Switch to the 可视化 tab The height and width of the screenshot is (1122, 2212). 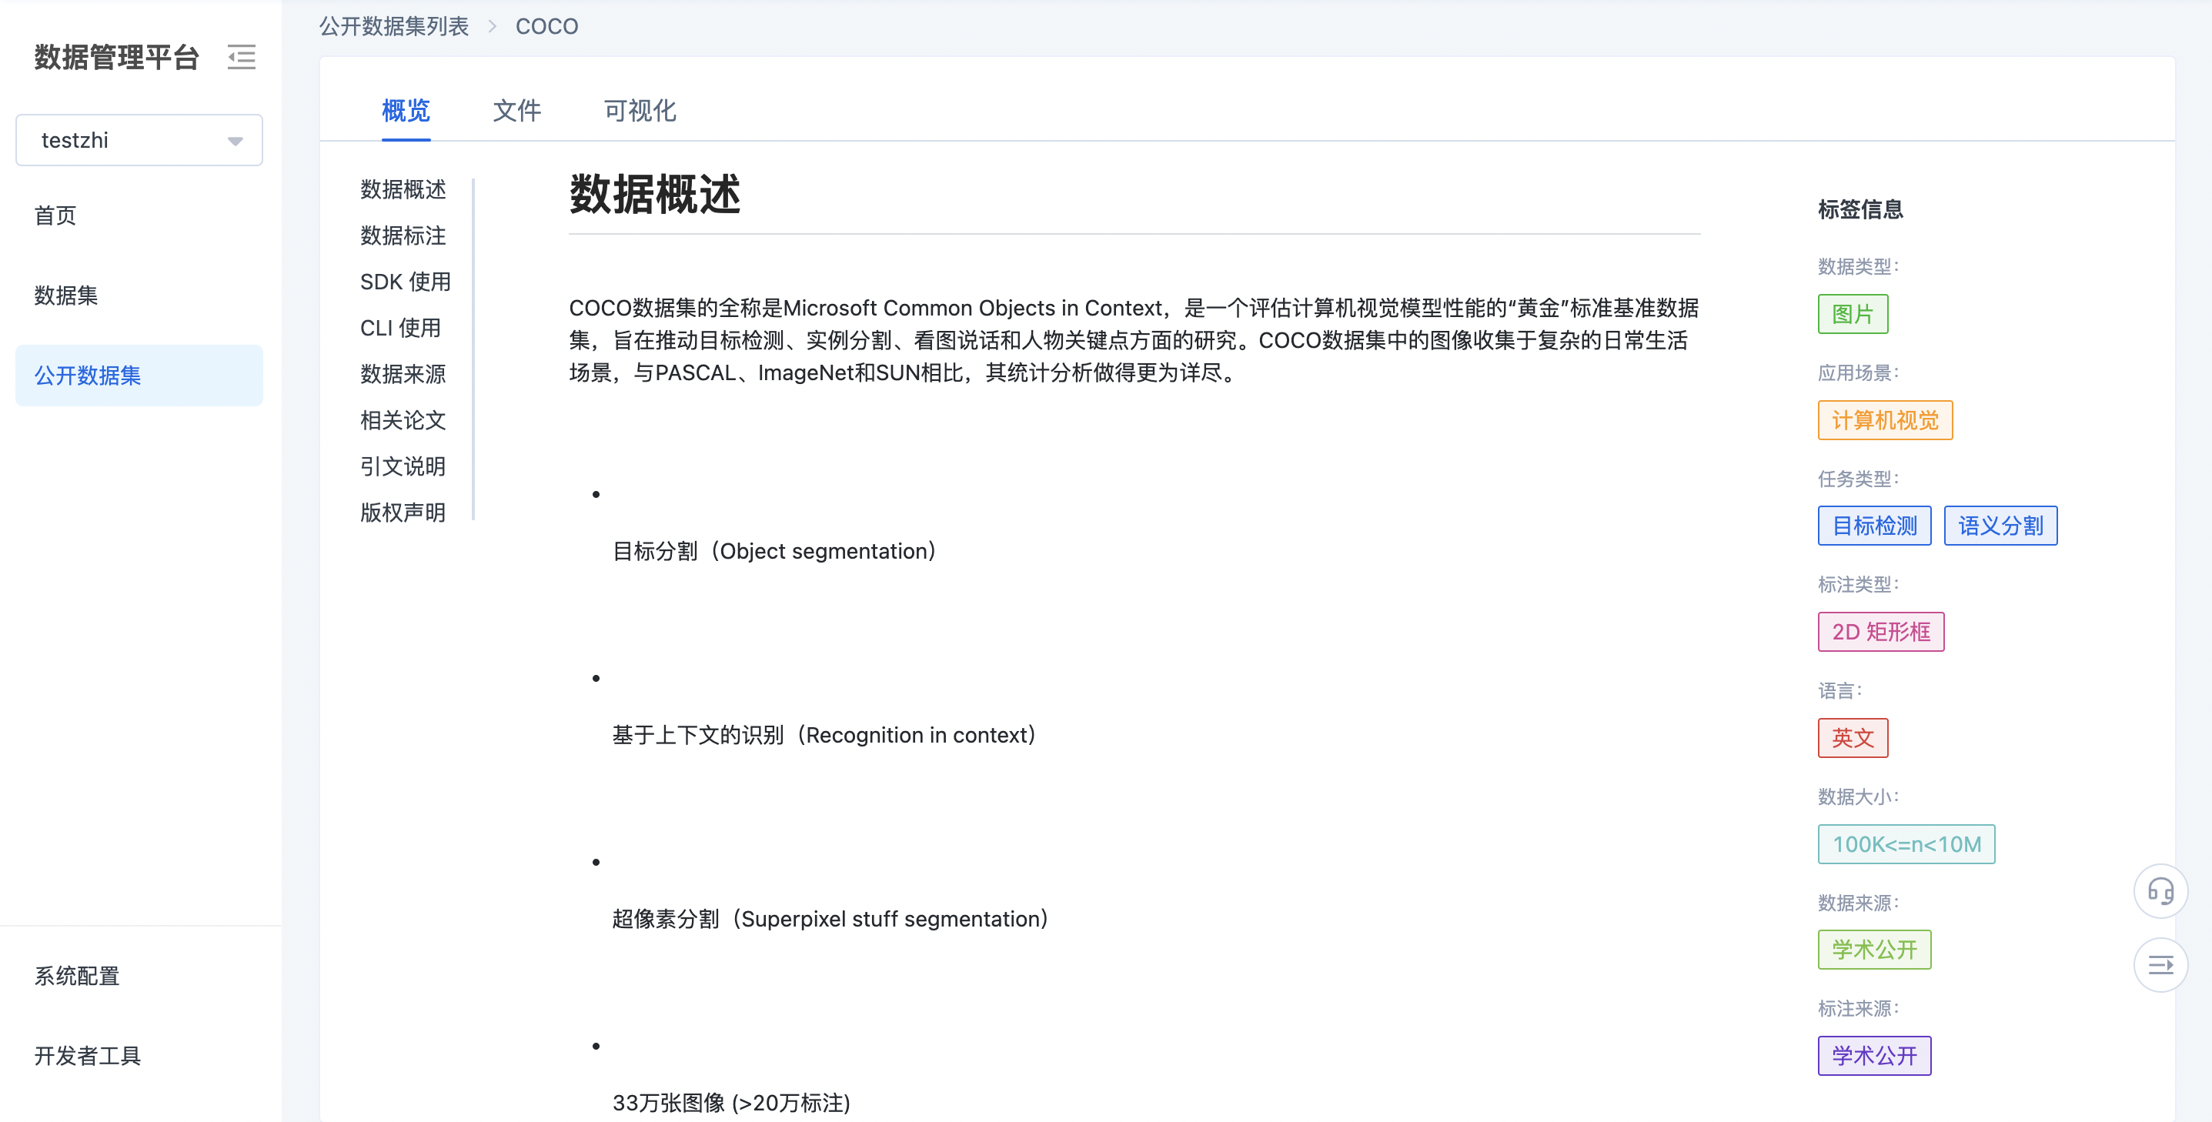[639, 111]
